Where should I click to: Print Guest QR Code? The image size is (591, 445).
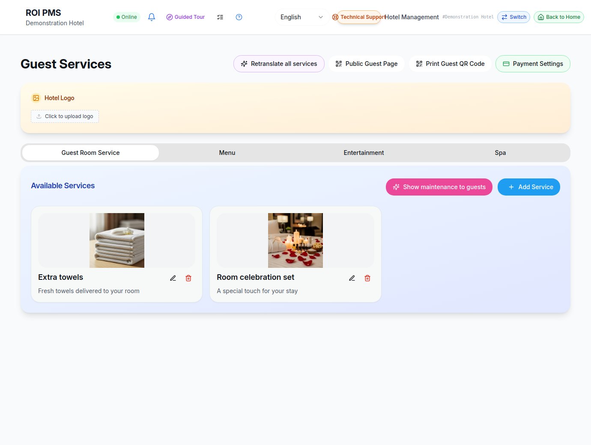(x=450, y=64)
